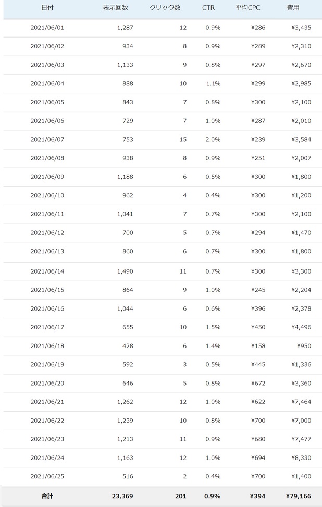The image size is (322, 507).
Task: Select the 1,490 impressions cell
Action: pos(125,271)
